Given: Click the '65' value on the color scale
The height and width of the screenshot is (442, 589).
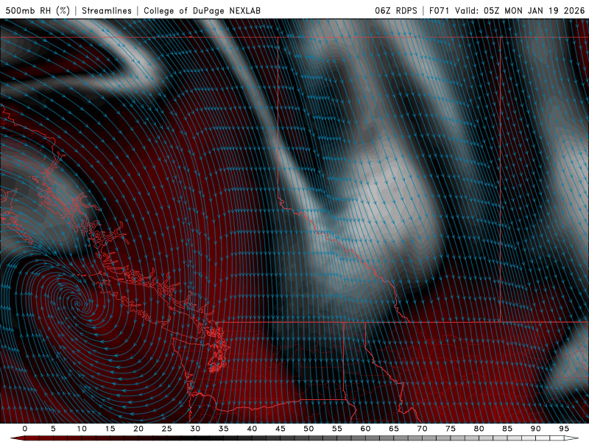Looking at the screenshot, I should [x=394, y=429].
